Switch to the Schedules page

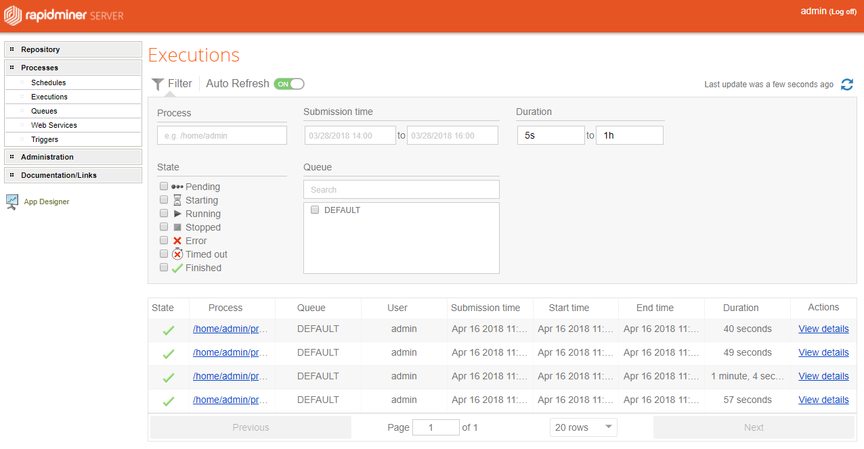click(x=48, y=82)
